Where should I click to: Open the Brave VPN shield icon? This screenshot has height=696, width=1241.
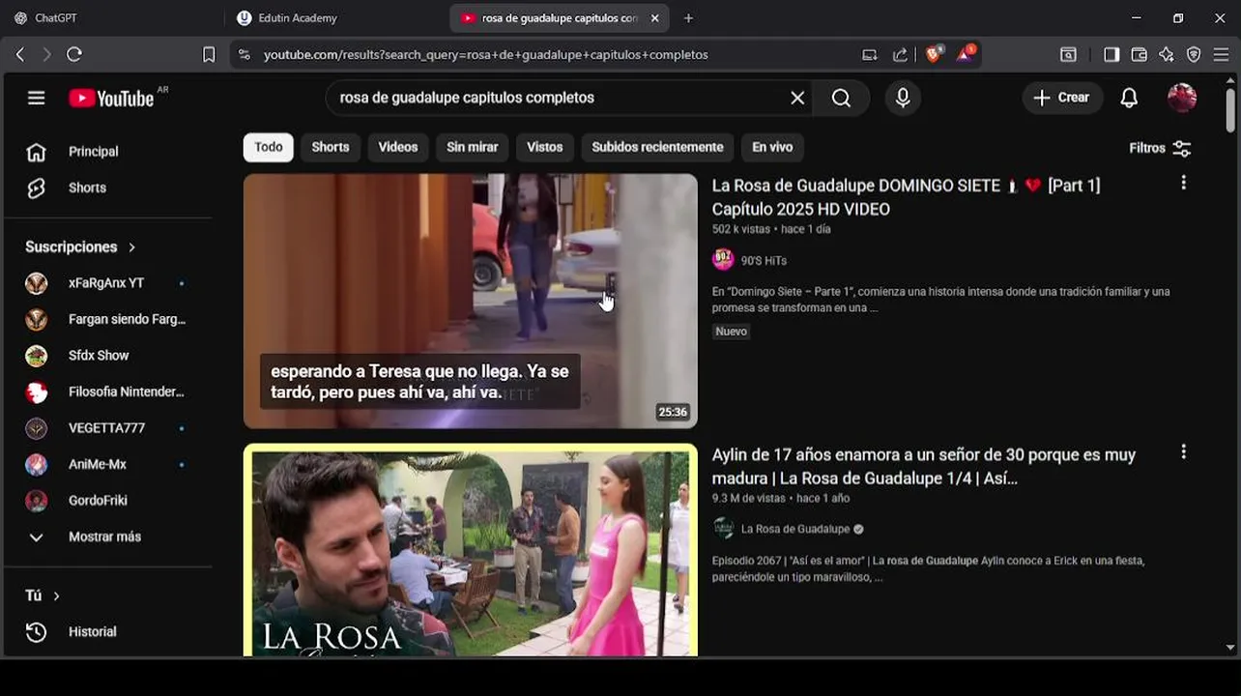(1194, 54)
